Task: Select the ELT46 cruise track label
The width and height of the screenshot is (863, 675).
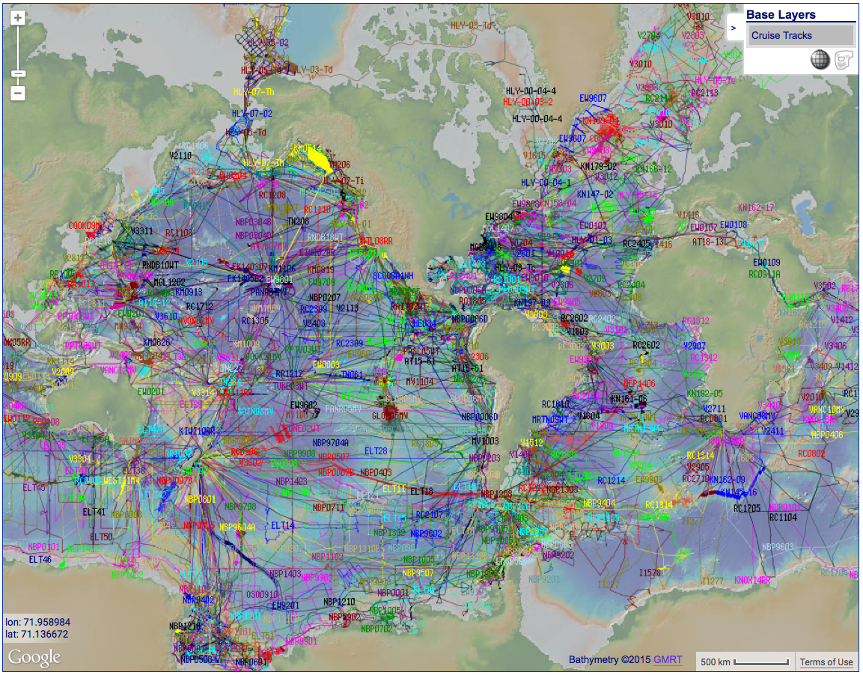Action: click(40, 559)
